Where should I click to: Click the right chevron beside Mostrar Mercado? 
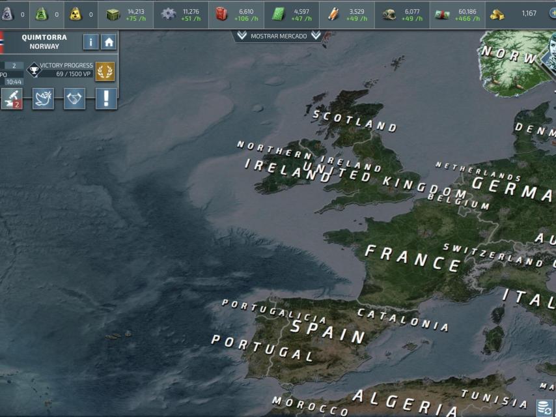pos(316,36)
